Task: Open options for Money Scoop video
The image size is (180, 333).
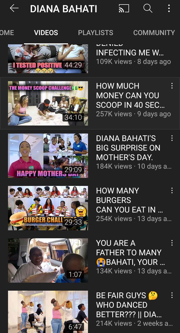Action: [x=172, y=86]
